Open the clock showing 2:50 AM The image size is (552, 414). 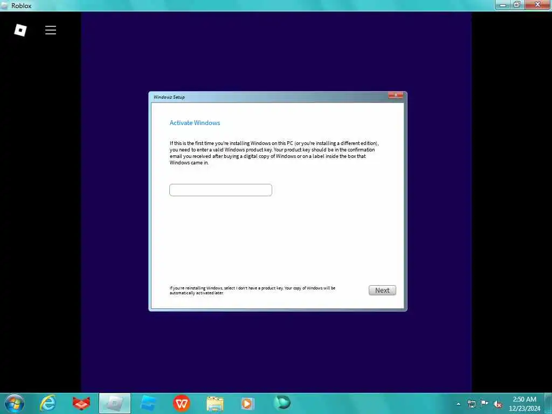click(x=525, y=404)
